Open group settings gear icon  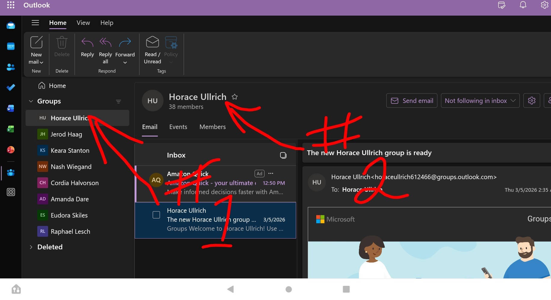pyautogui.click(x=532, y=100)
